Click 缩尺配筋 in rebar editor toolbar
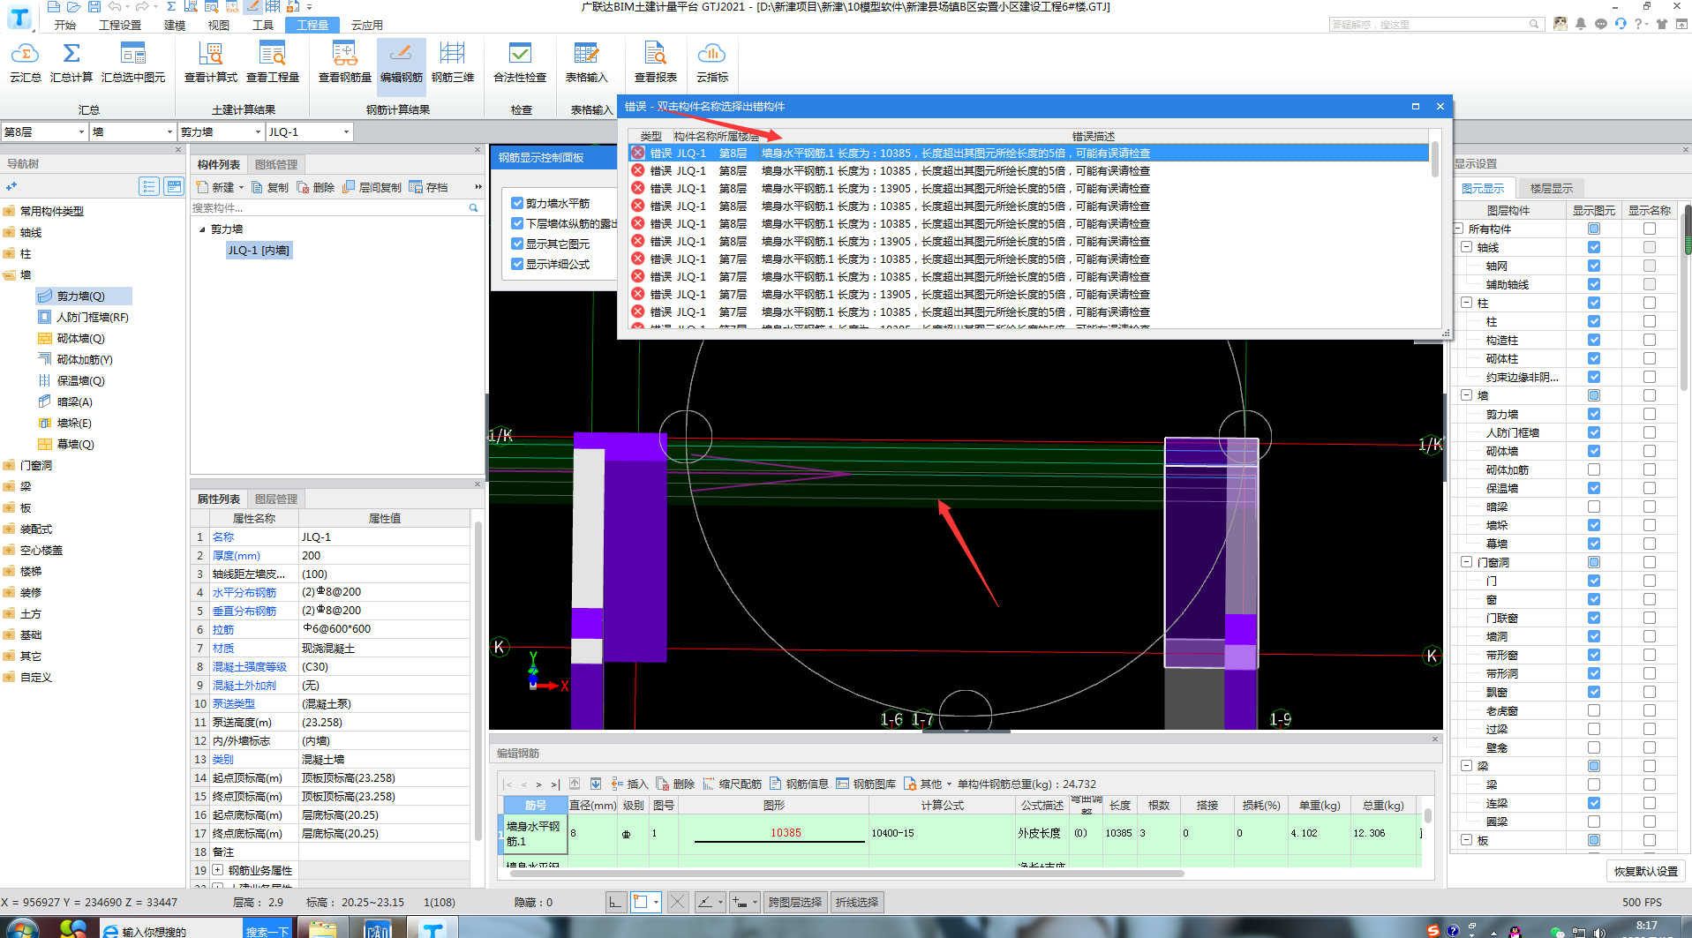 point(732,784)
